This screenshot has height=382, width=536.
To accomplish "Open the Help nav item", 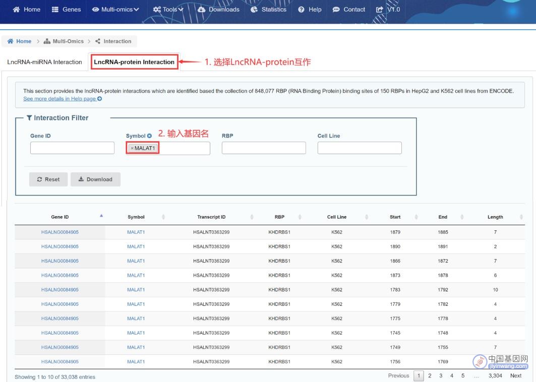I will (310, 10).
